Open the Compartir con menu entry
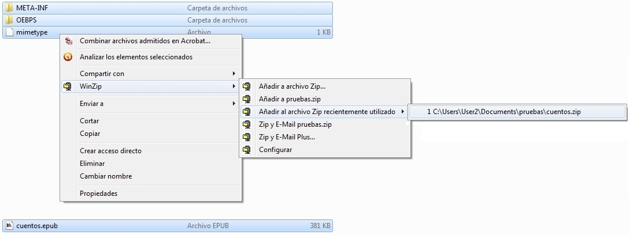 (102, 74)
